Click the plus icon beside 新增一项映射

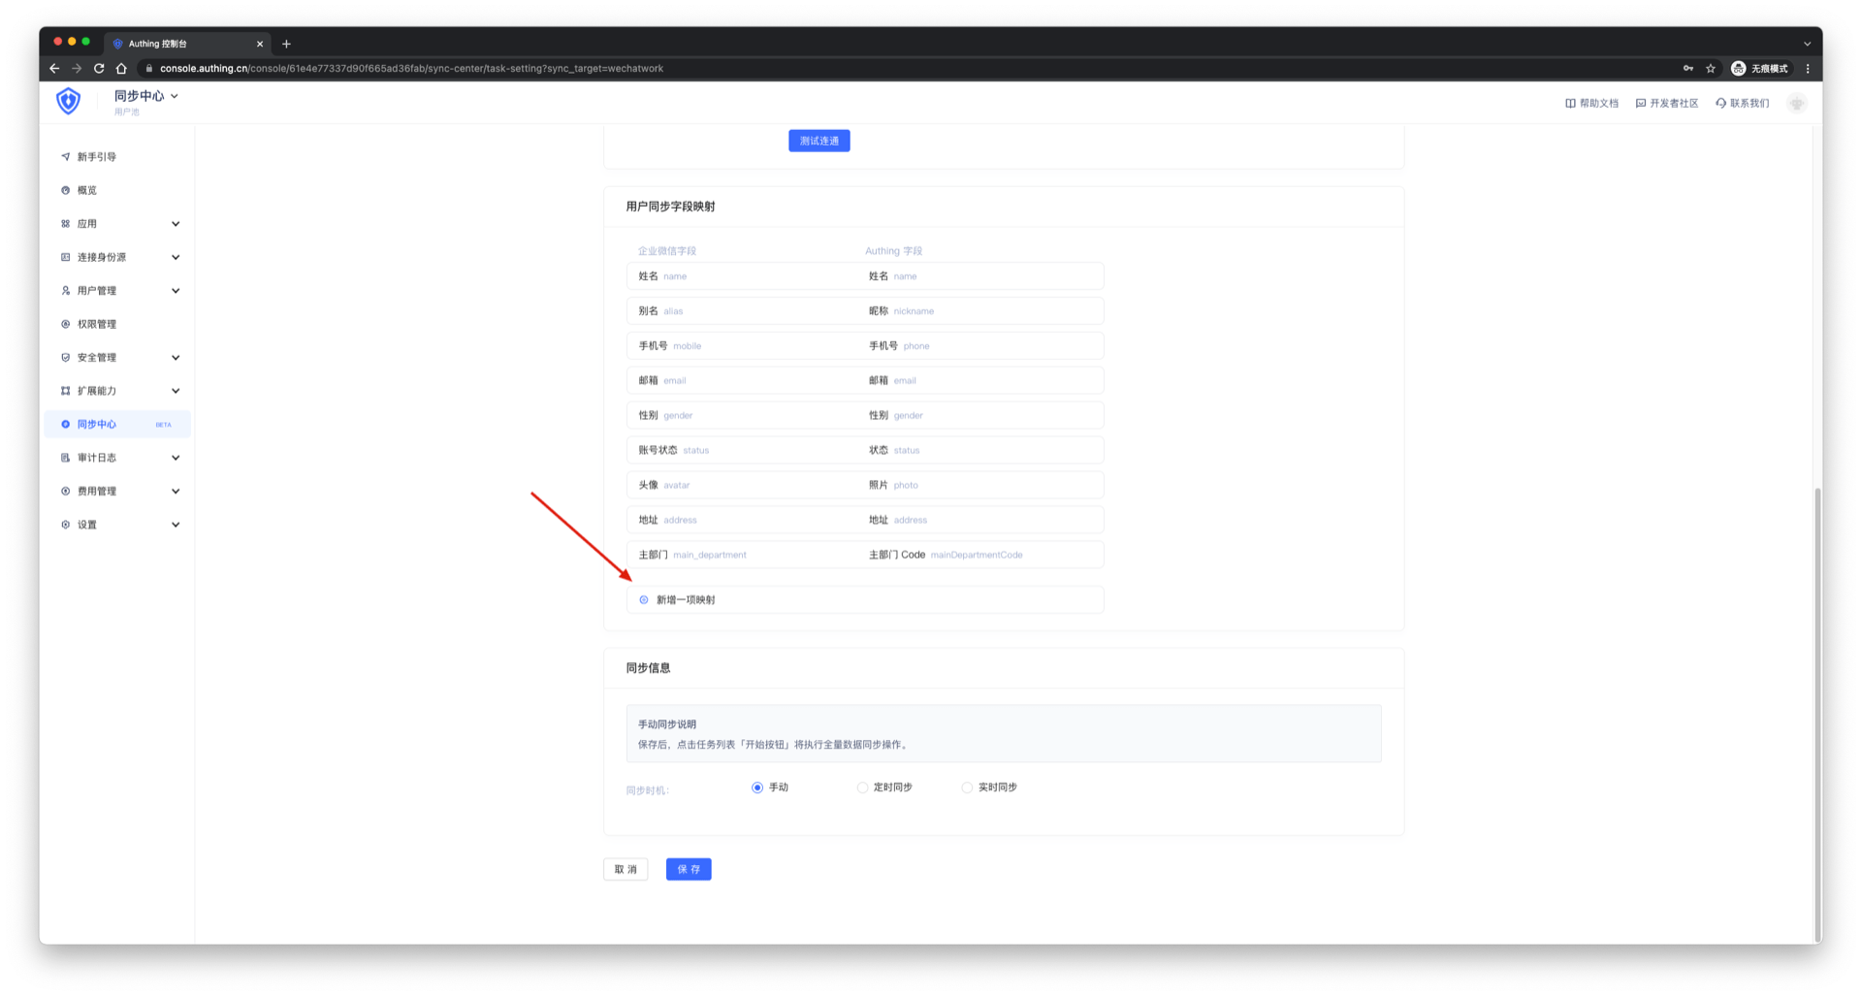coord(644,600)
